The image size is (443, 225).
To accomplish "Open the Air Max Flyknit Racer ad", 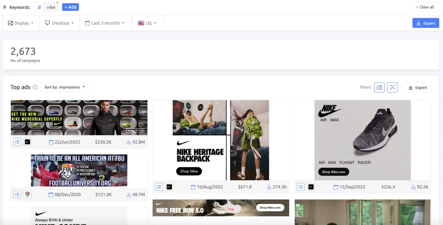I will (x=362, y=140).
